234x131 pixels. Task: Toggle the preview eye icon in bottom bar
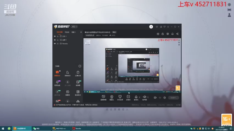160,98
